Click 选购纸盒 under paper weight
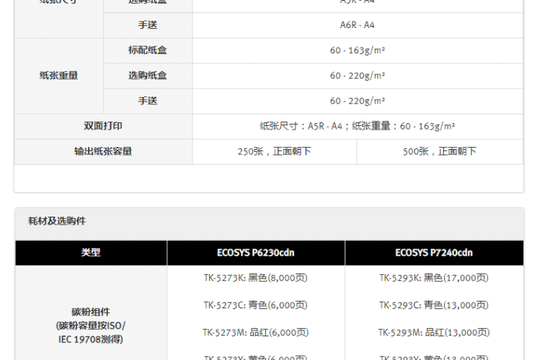The height and width of the screenshot is (360, 540). [147, 76]
